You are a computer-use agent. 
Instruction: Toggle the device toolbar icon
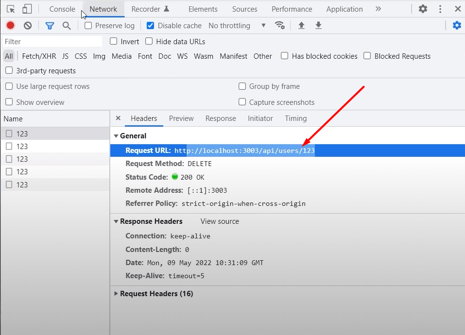pos(27,9)
